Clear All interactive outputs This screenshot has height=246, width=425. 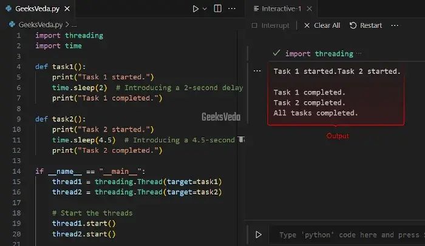pyautogui.click(x=322, y=25)
